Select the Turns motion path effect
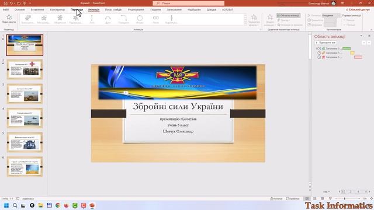The image size is (374, 210). click(124, 19)
